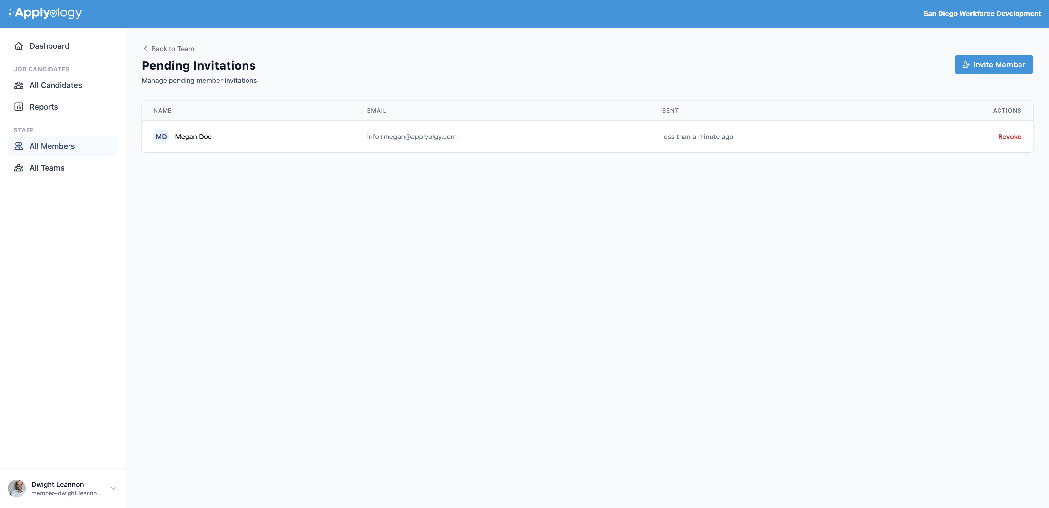Click the All Members users icon
Image resolution: width=1049 pixels, height=508 pixels.
tap(19, 146)
